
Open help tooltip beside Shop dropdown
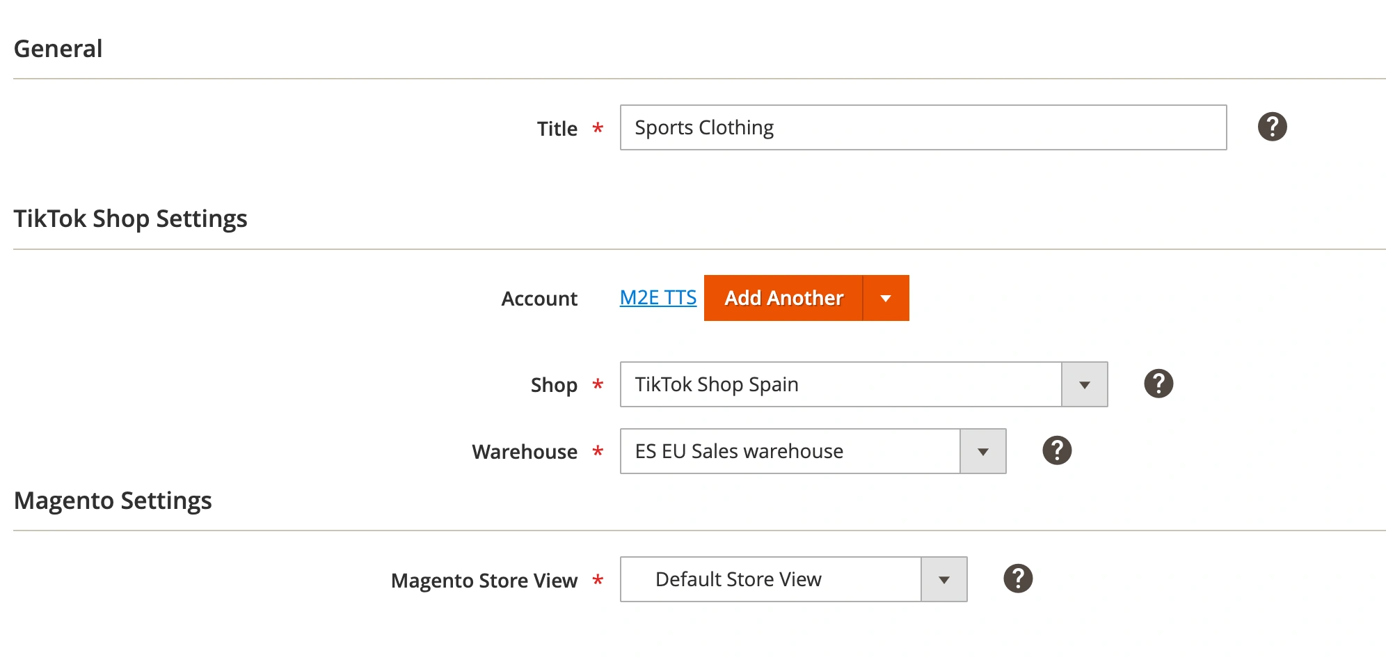[1158, 384]
